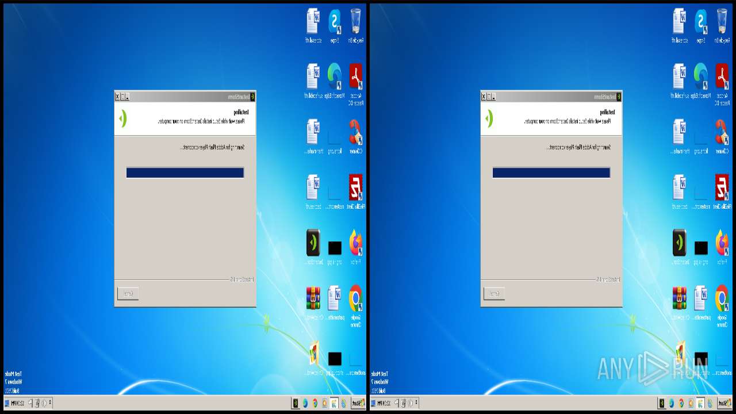Open CCleaner shortcut in the left screen copy
Image resolution: width=736 pixels, height=414 pixels.
tap(356, 136)
